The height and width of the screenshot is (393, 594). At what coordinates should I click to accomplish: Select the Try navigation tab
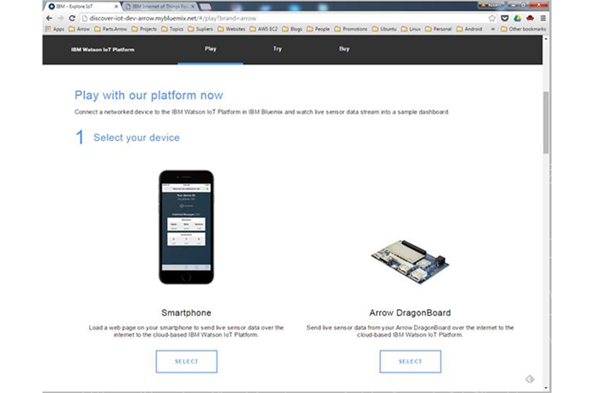[x=277, y=48]
